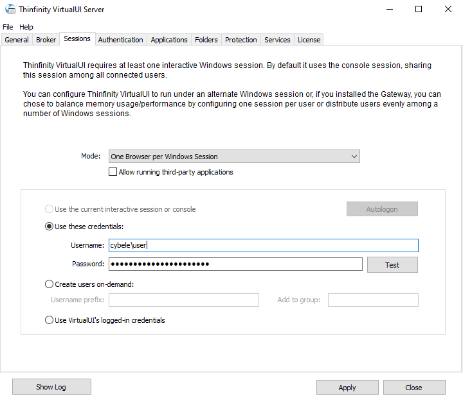Click the Test credentials button
463x403 pixels.
(392, 265)
